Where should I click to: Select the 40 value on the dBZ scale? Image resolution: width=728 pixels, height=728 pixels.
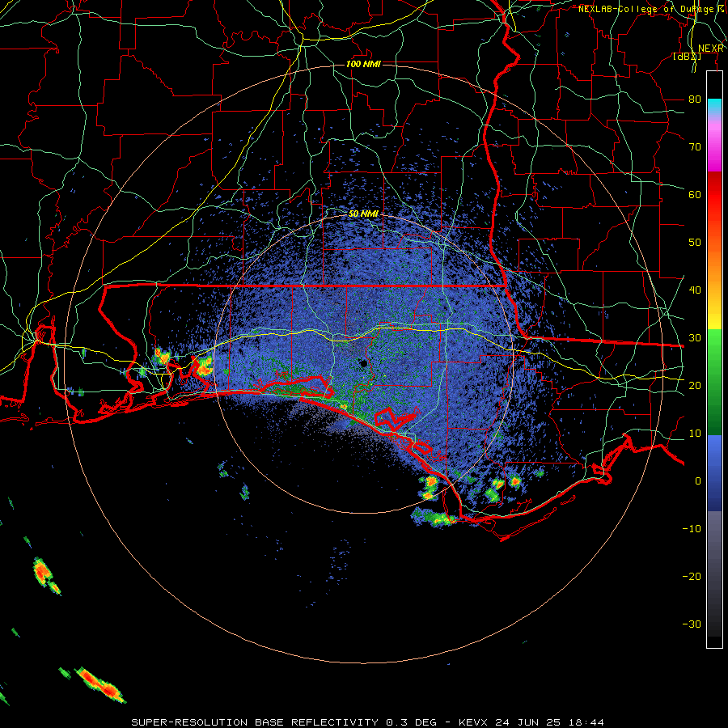pyautogui.click(x=695, y=290)
